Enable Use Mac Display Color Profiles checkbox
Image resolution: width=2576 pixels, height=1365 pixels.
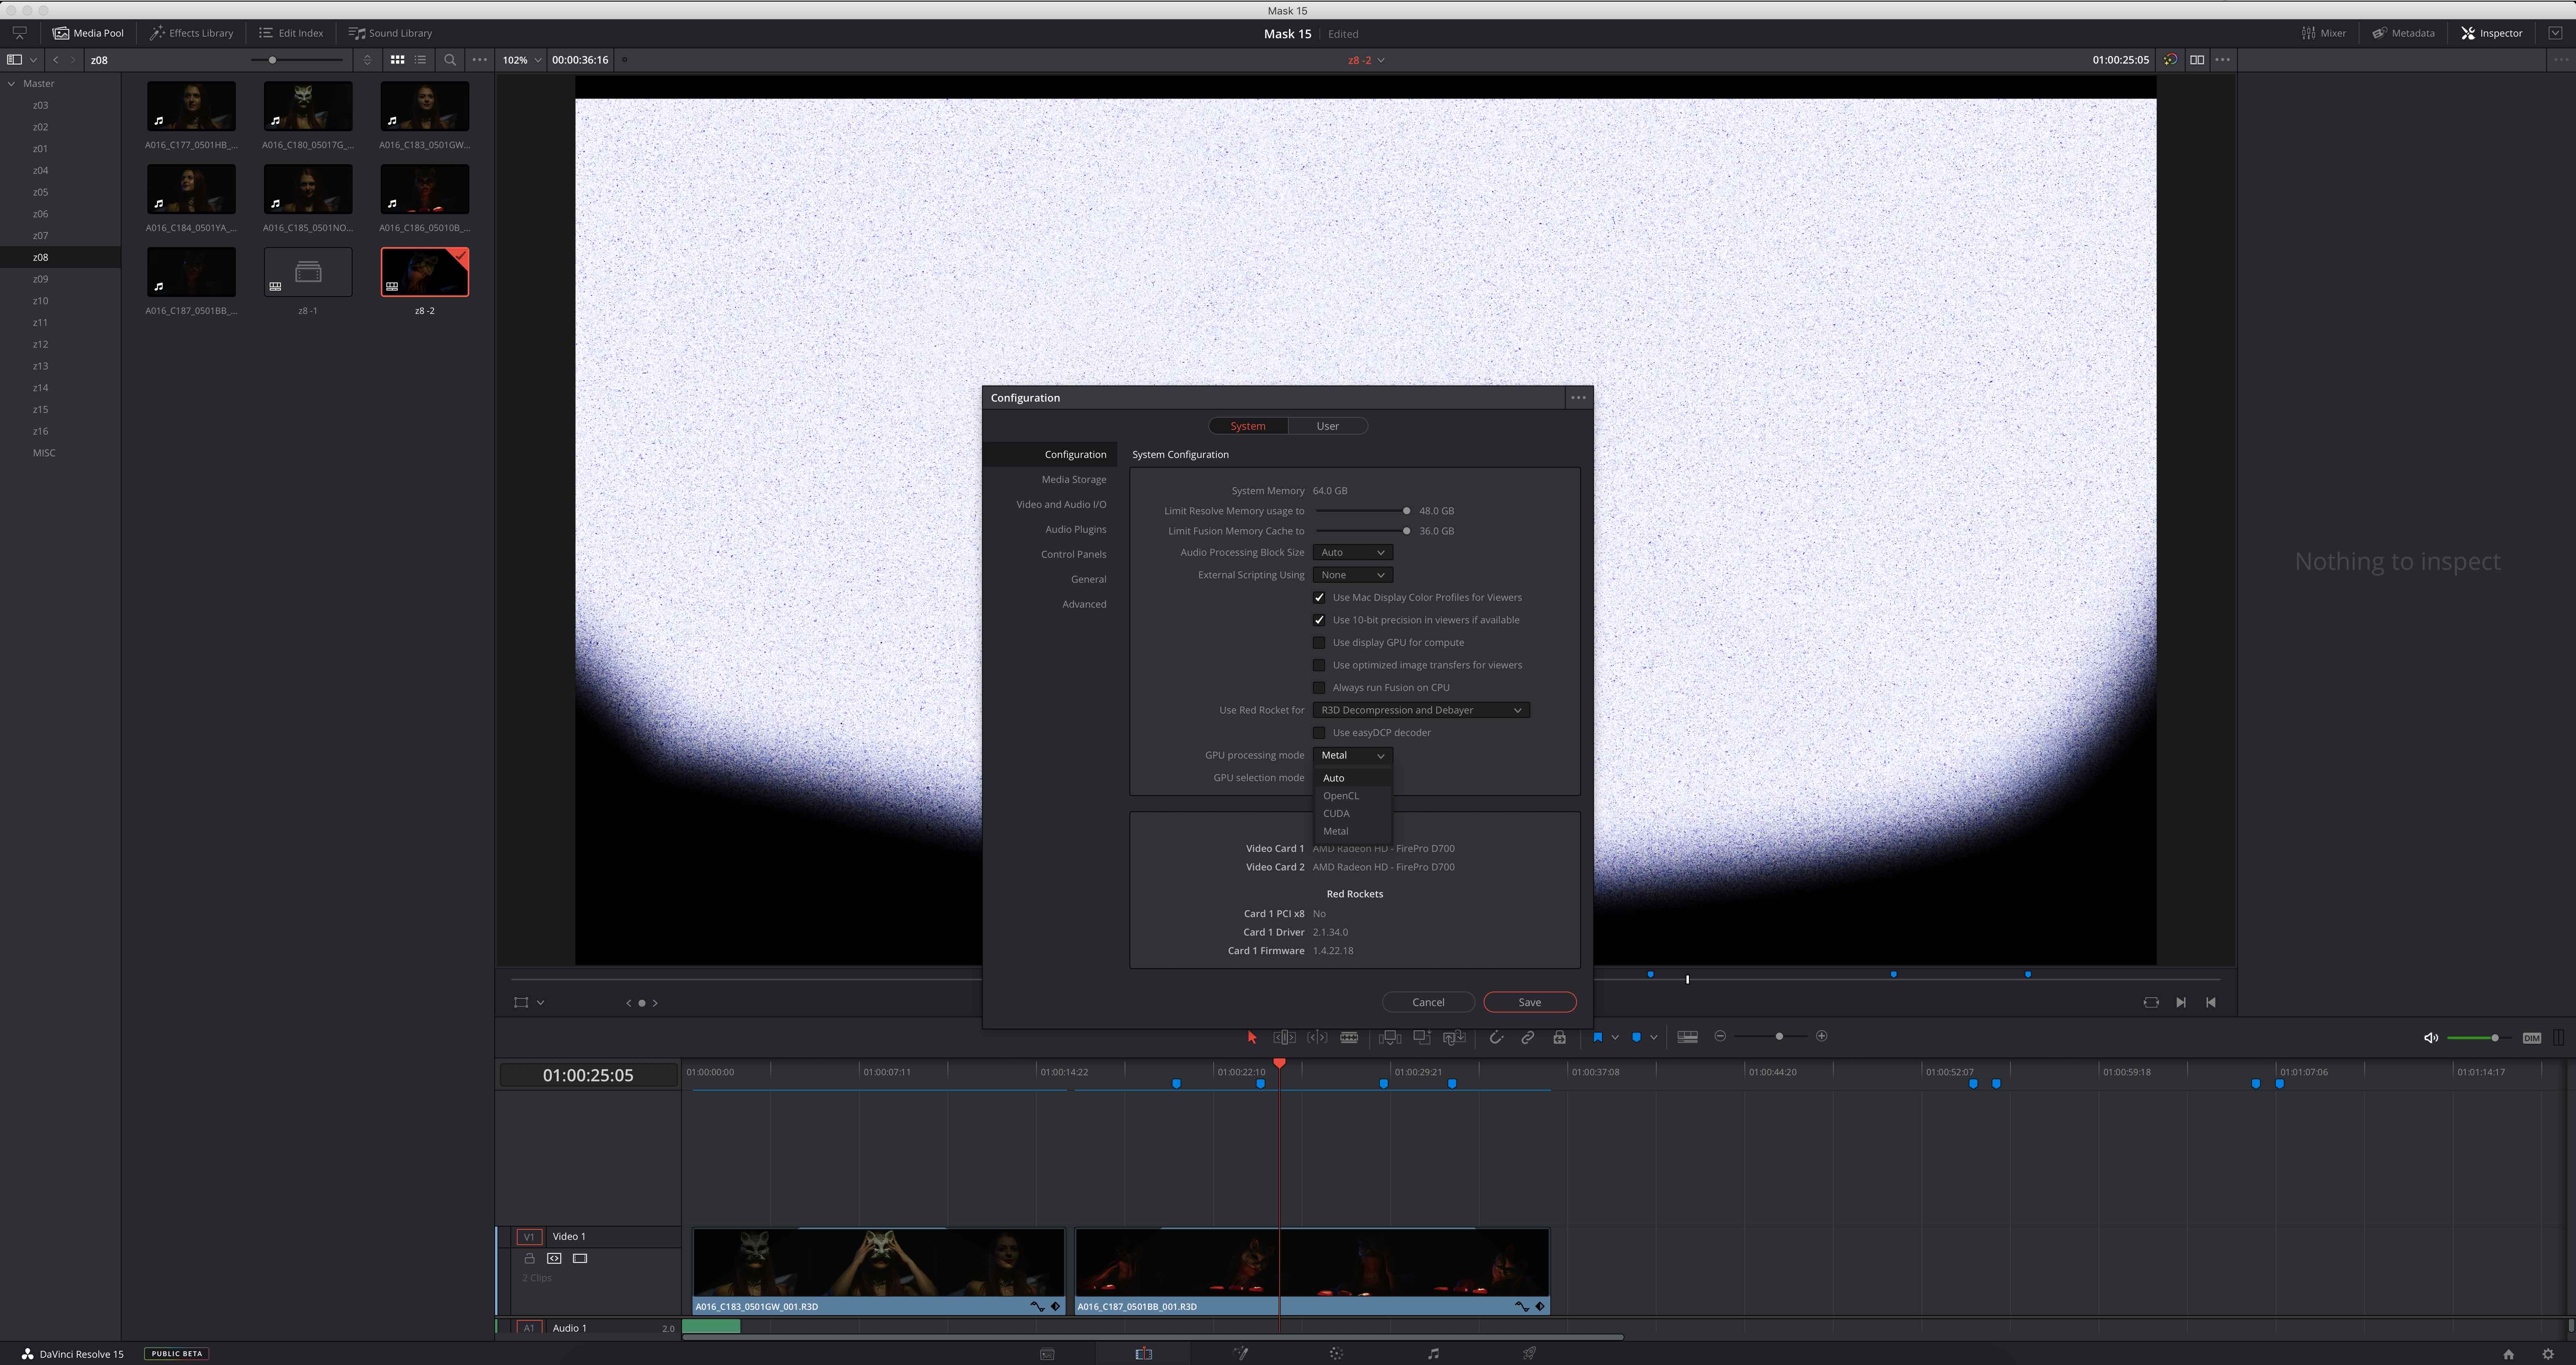1319,598
